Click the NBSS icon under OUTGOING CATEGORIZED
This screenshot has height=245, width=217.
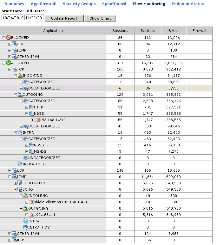[31, 113]
